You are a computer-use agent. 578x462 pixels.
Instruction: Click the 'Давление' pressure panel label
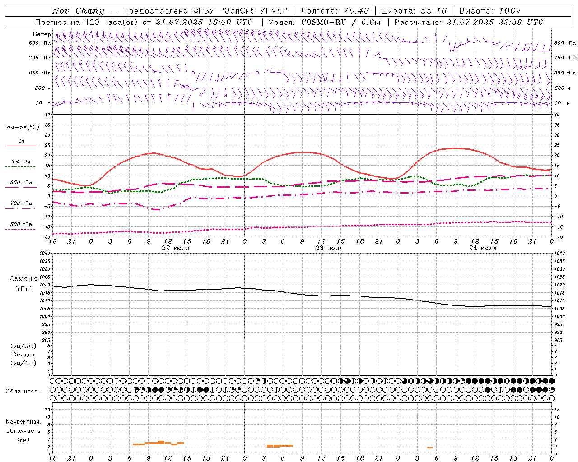point(23,279)
